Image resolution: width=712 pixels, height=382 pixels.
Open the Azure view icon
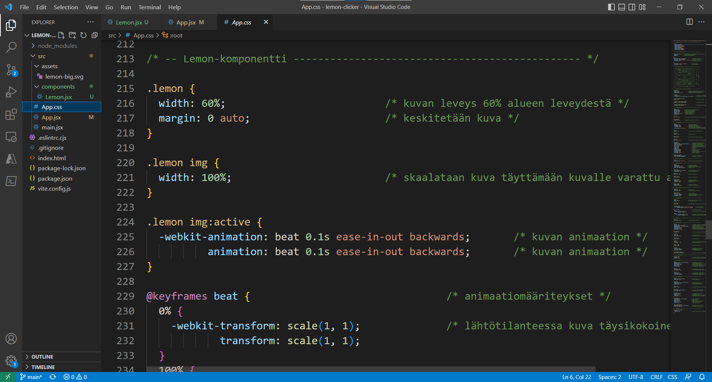click(x=11, y=159)
